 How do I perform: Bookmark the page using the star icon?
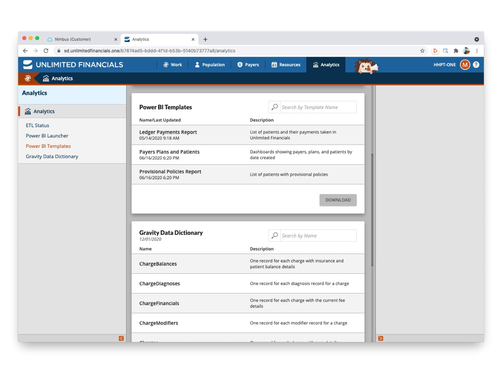[x=422, y=51]
